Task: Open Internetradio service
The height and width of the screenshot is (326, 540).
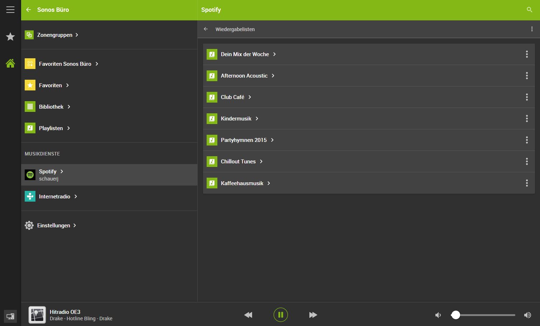Action: 109,196
